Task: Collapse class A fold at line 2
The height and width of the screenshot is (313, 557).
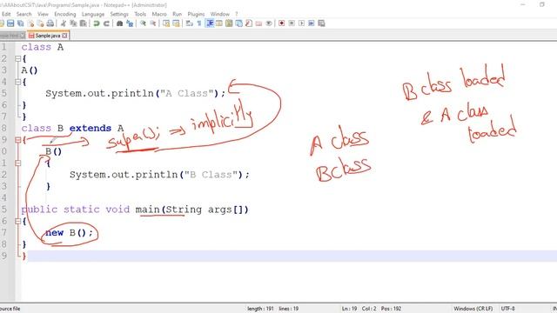Action: [x=17, y=58]
